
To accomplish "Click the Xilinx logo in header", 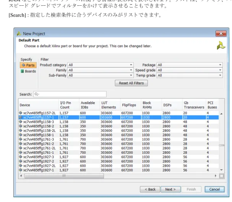I will (x=221, y=46).
